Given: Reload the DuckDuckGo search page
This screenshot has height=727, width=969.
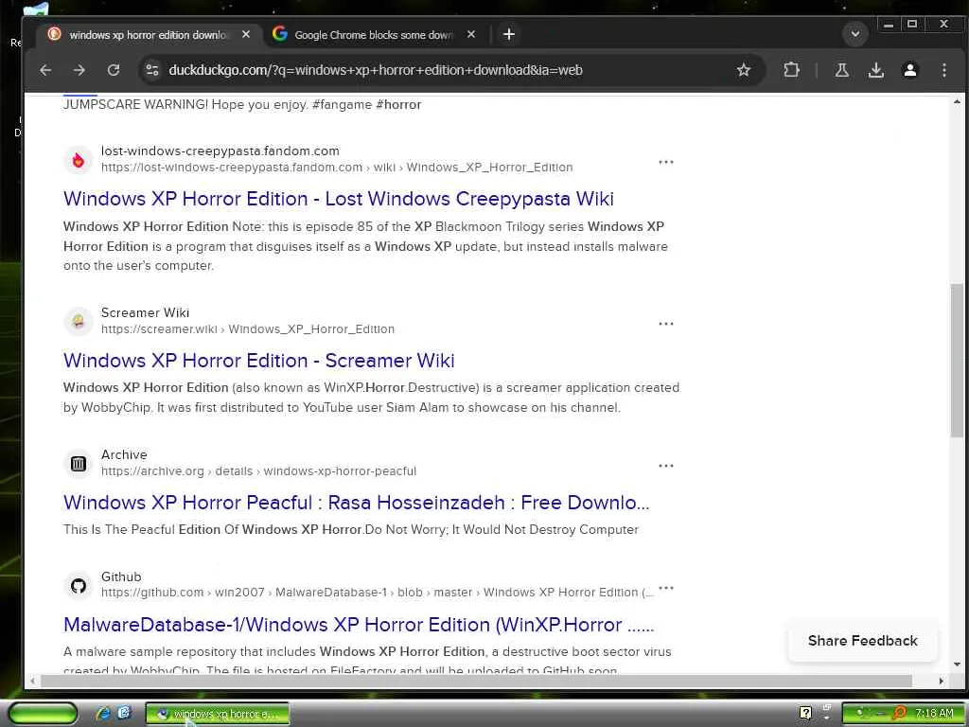Looking at the screenshot, I should (114, 70).
